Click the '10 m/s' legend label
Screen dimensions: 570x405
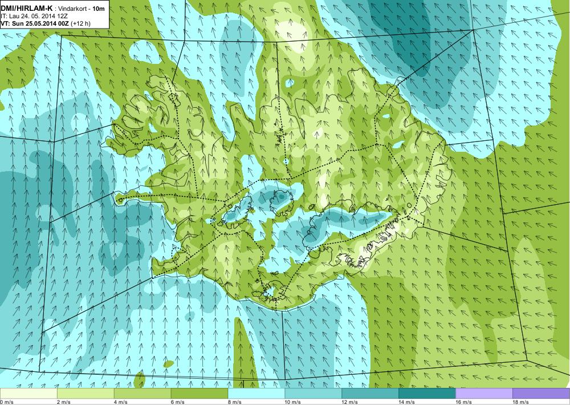tap(293, 402)
